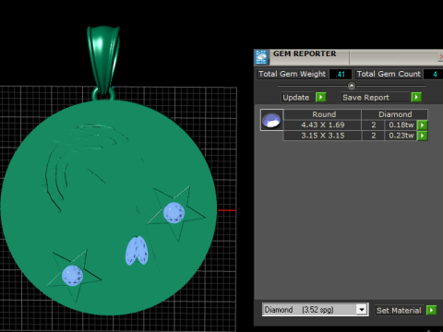
Task: Click quantity 2 in 3.15 X 3.15 row
Action: tap(373, 136)
